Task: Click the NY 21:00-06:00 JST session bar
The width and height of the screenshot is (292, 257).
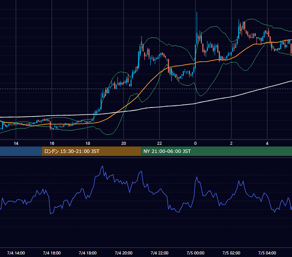Action: 216,151
